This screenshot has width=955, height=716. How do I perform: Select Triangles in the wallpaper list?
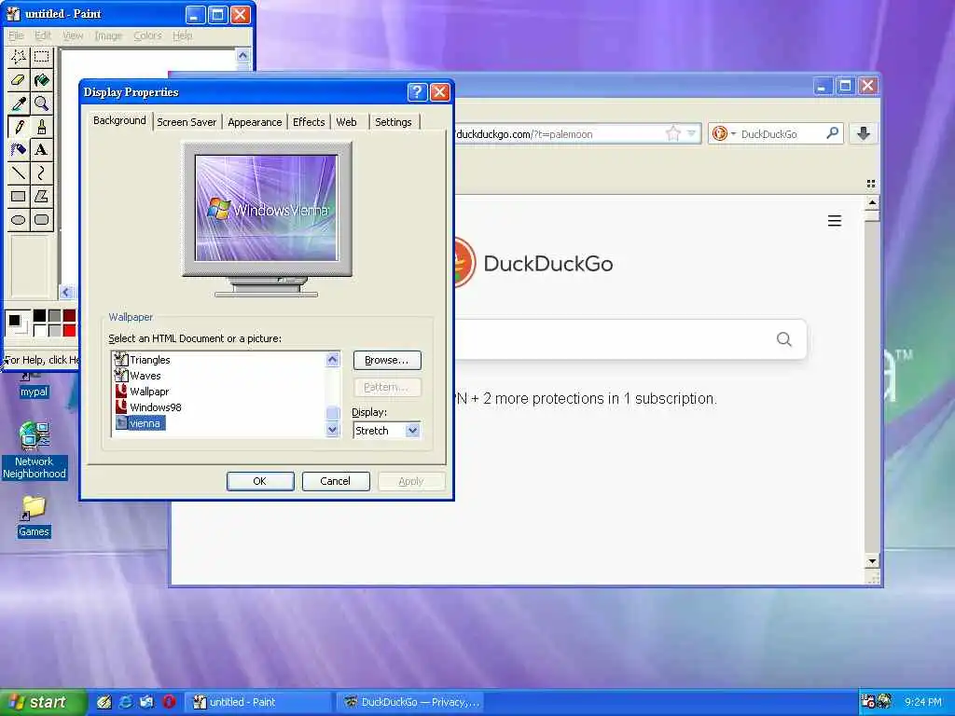click(149, 360)
